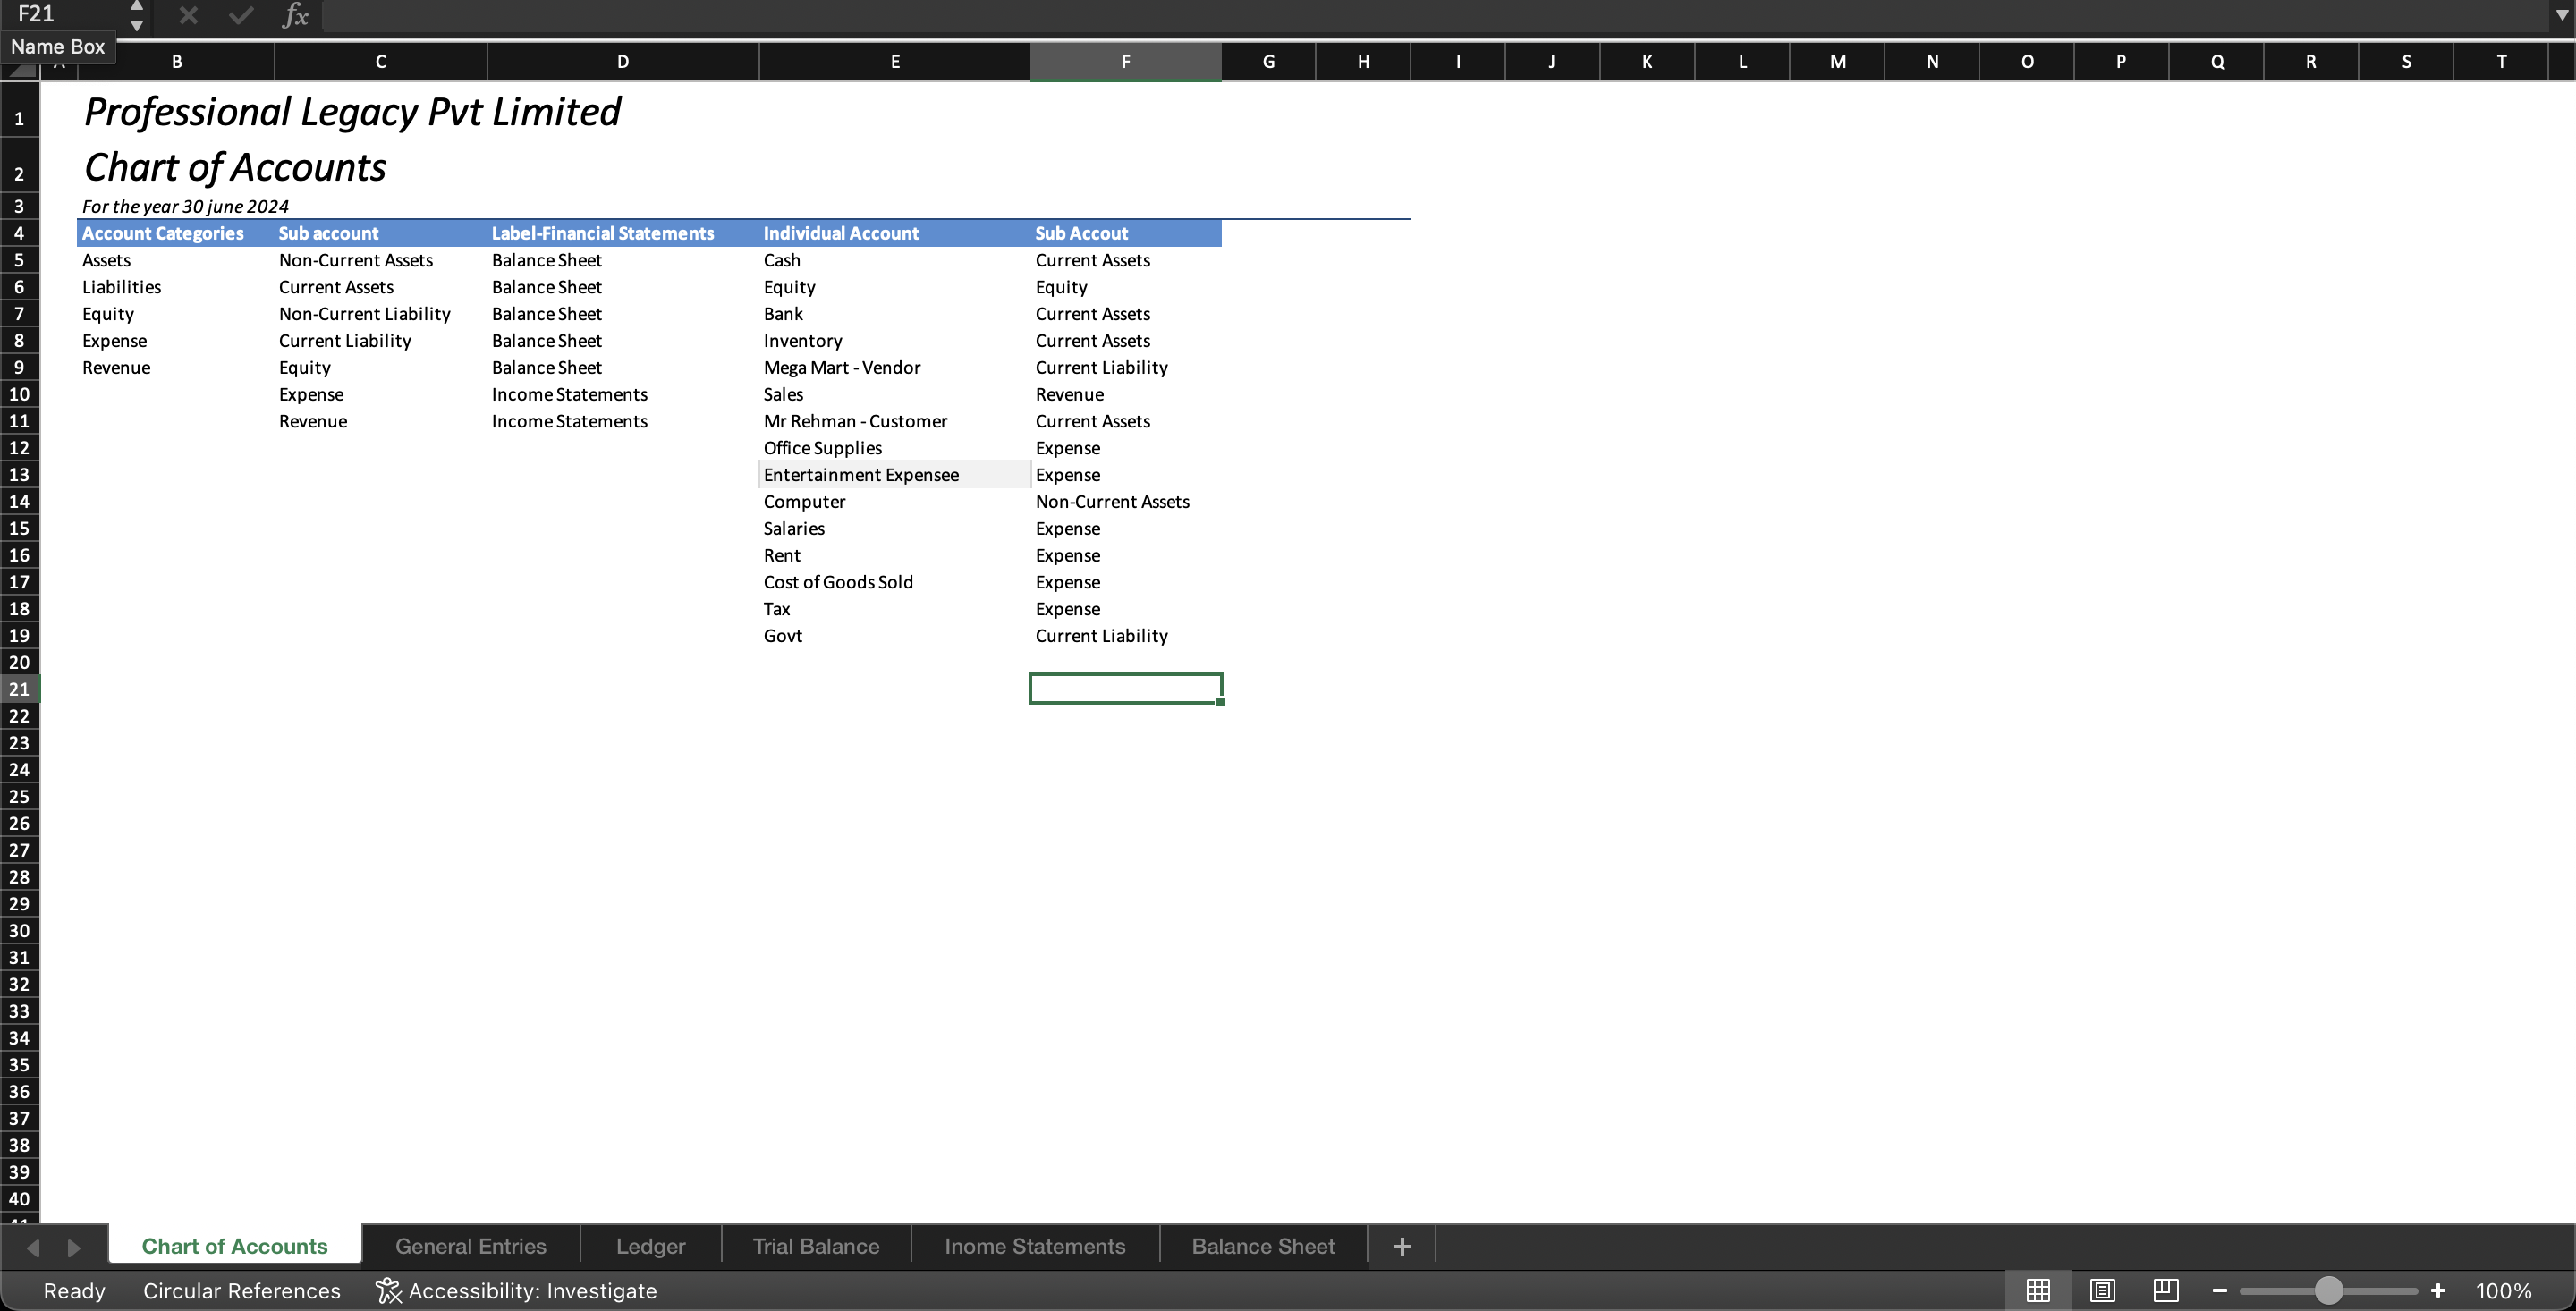
Task: Select column header F
Action: (1125, 61)
